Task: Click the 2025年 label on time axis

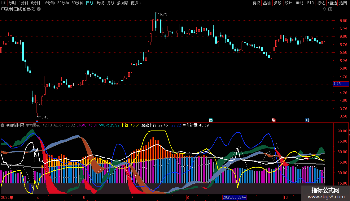Action: click(x=7, y=197)
